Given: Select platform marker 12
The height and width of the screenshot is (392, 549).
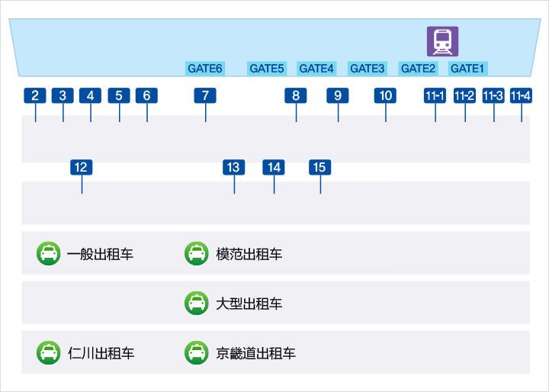Looking at the screenshot, I should coord(82,167).
